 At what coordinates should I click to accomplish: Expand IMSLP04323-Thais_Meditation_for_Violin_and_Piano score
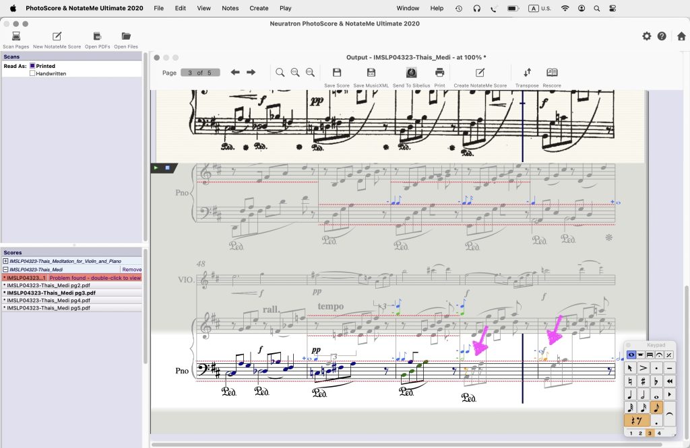[x=5, y=261]
